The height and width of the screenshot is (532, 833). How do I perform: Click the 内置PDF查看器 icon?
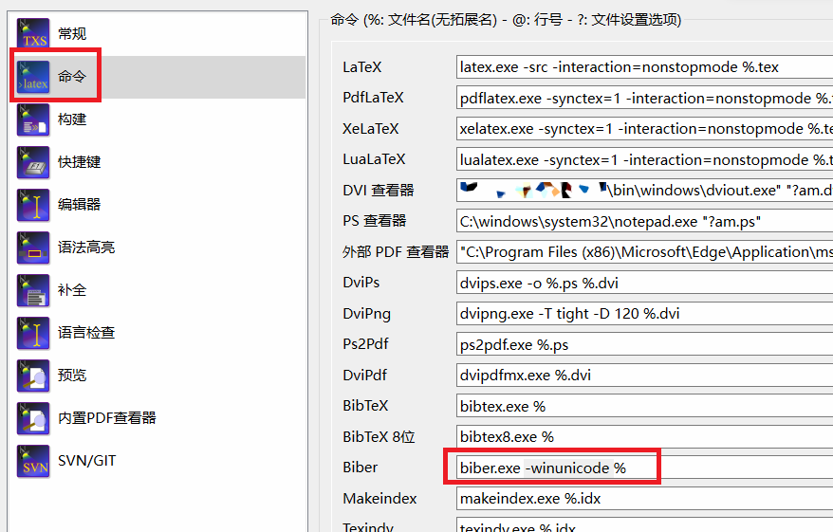coord(33,418)
